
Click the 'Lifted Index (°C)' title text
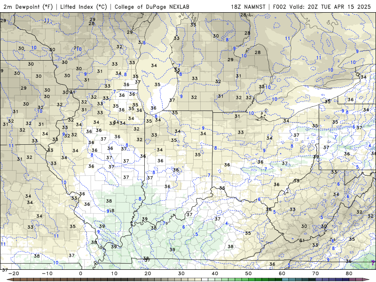click(84, 7)
